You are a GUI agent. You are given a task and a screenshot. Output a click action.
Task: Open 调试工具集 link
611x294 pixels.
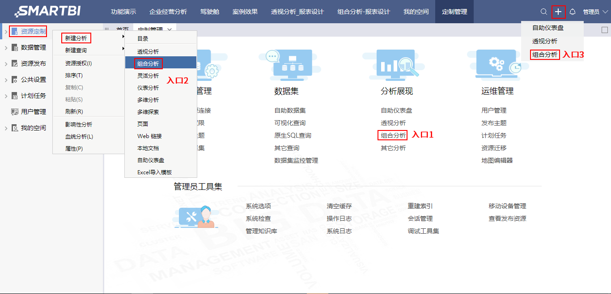[424, 231]
